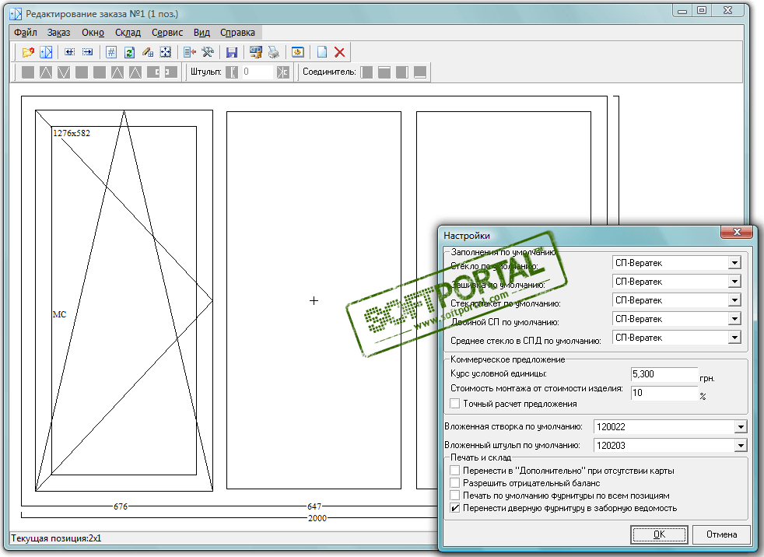Print with the printer icon
Screen dimensions: 764x557
click(273, 51)
